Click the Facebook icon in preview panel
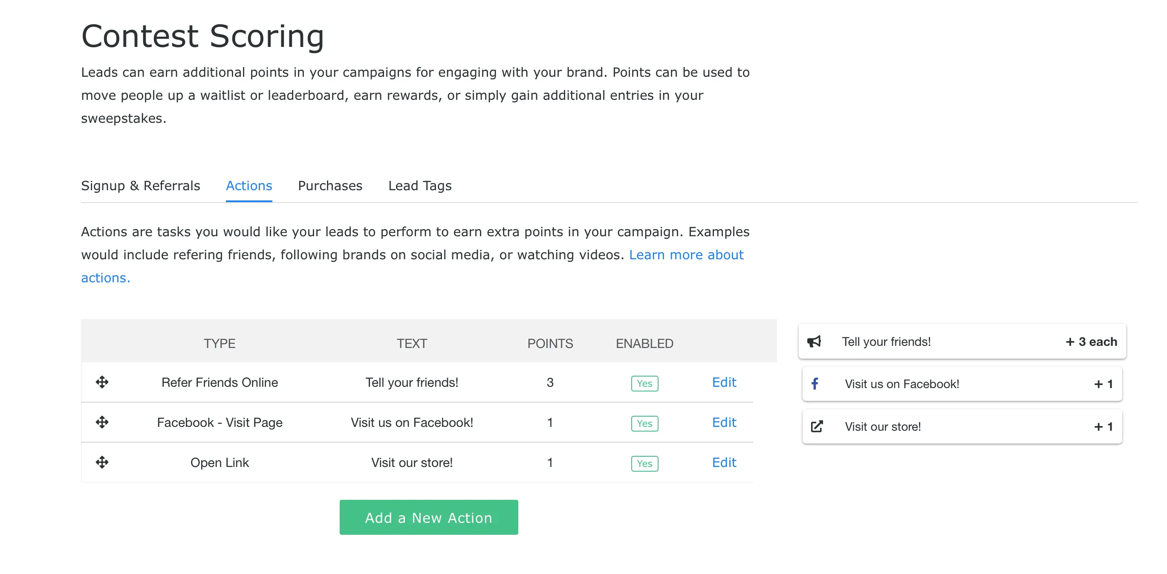Screen dimensions: 1167x574 pyautogui.click(x=815, y=384)
